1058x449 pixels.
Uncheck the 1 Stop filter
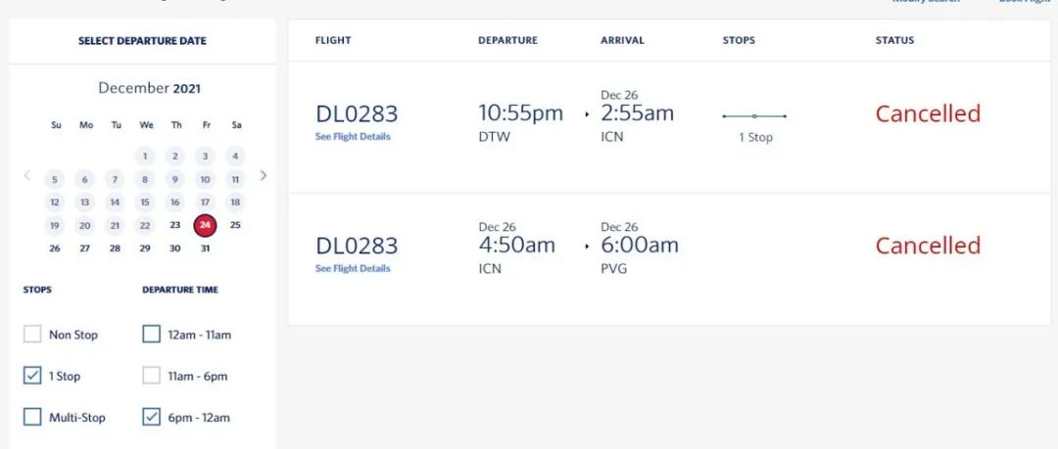tap(32, 376)
